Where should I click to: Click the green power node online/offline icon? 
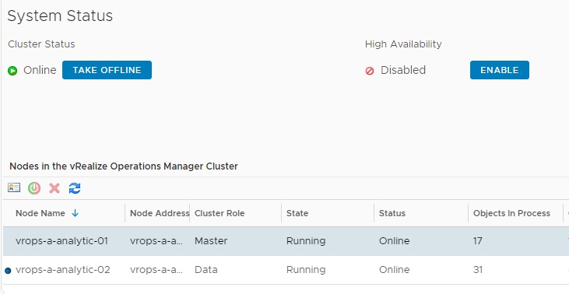pos(34,188)
